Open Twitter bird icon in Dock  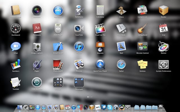coord(104,107)
